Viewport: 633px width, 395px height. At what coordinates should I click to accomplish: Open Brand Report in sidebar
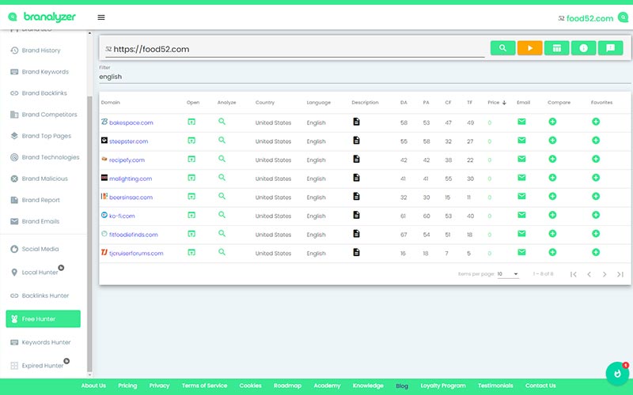tap(41, 200)
